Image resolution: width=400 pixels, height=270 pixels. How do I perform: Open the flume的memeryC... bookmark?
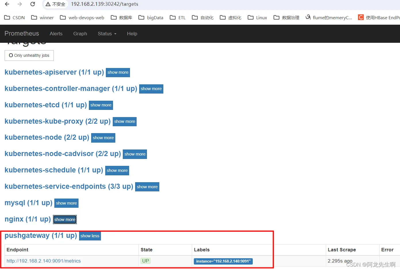329,18
